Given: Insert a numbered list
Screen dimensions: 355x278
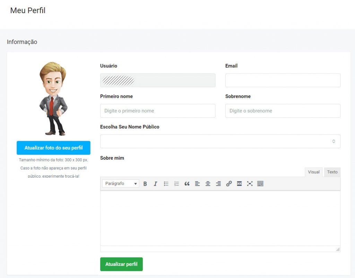Looking at the screenshot, I should [176, 184].
